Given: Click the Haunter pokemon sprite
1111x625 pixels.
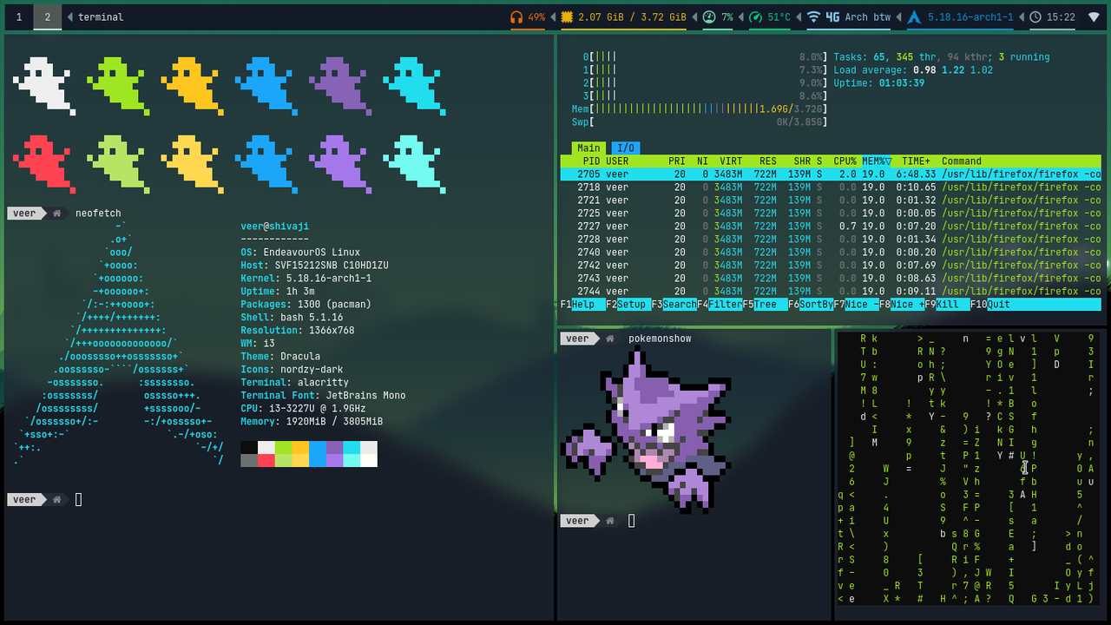Looking at the screenshot, I should (x=648, y=428).
